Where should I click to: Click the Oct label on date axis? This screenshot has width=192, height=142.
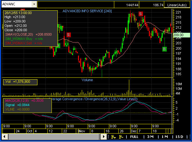pyautogui.click(x=30, y=131)
